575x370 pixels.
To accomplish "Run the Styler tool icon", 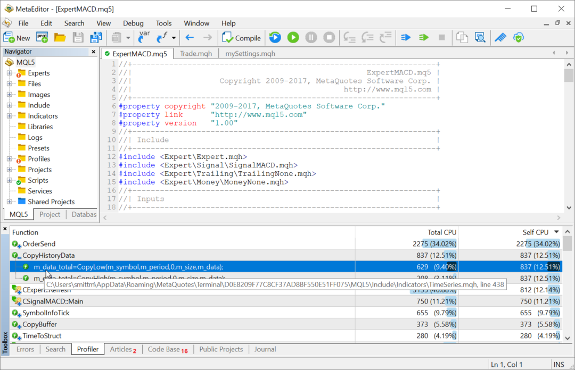I will coord(499,37).
